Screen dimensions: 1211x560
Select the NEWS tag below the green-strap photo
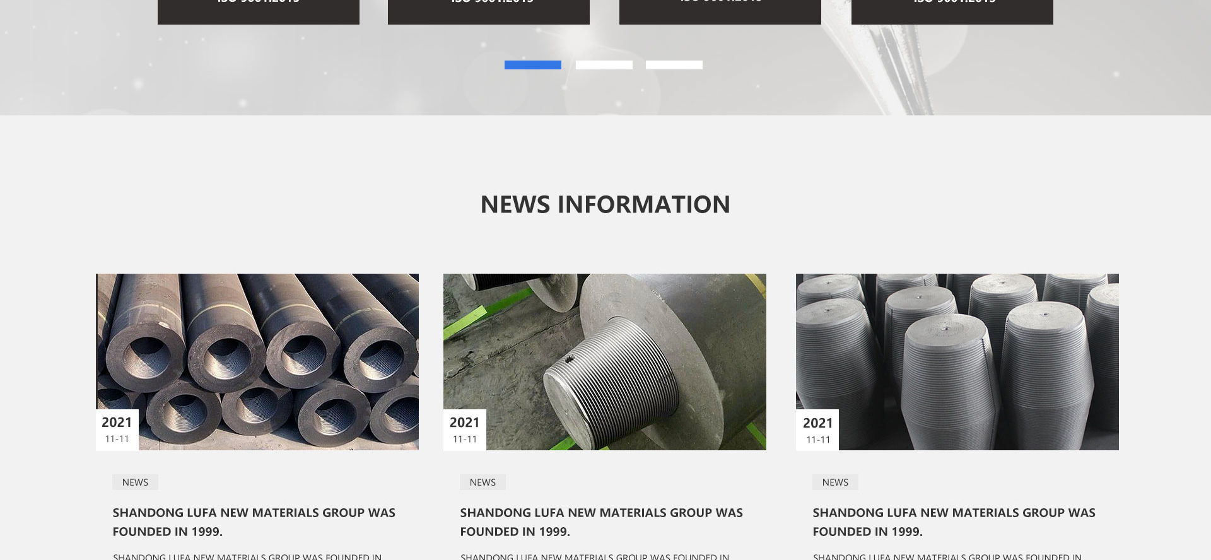pyautogui.click(x=483, y=482)
